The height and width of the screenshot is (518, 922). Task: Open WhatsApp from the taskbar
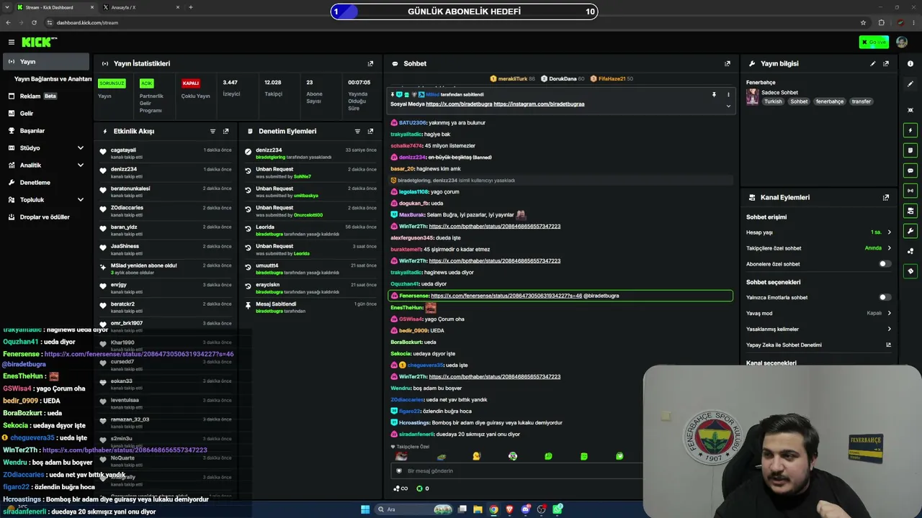tap(558, 509)
